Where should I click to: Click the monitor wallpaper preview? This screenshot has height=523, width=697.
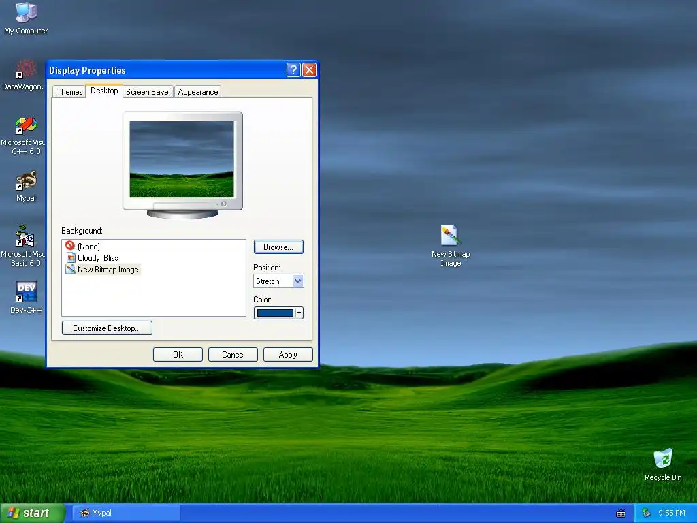(182, 159)
